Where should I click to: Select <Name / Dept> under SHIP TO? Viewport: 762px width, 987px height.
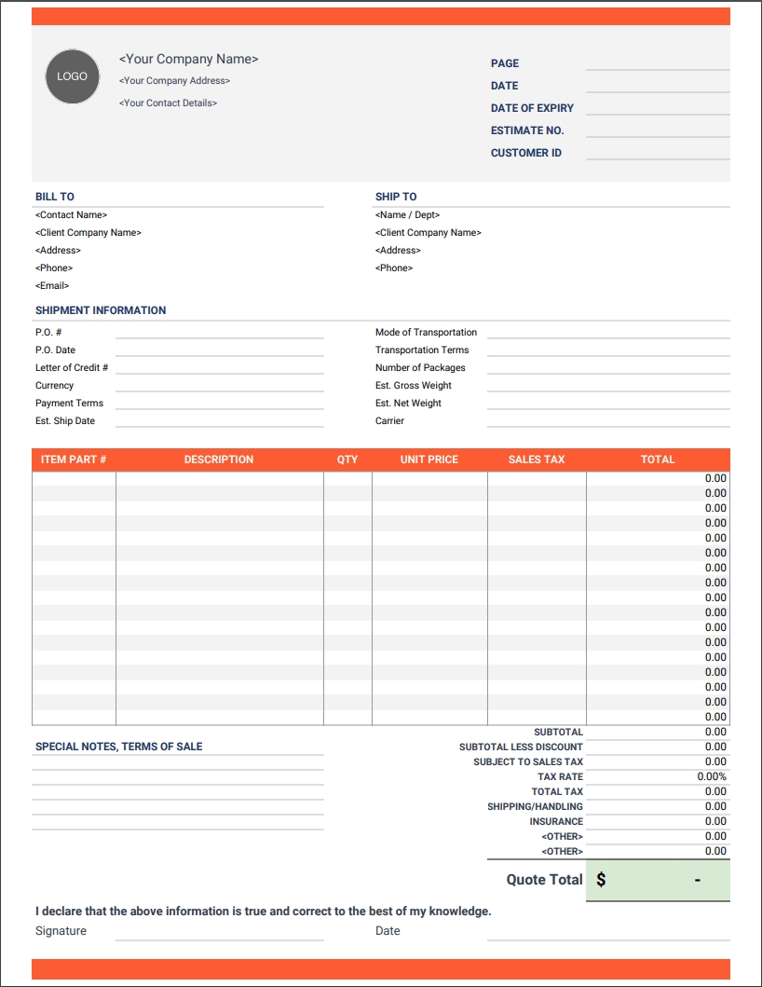pyautogui.click(x=401, y=214)
